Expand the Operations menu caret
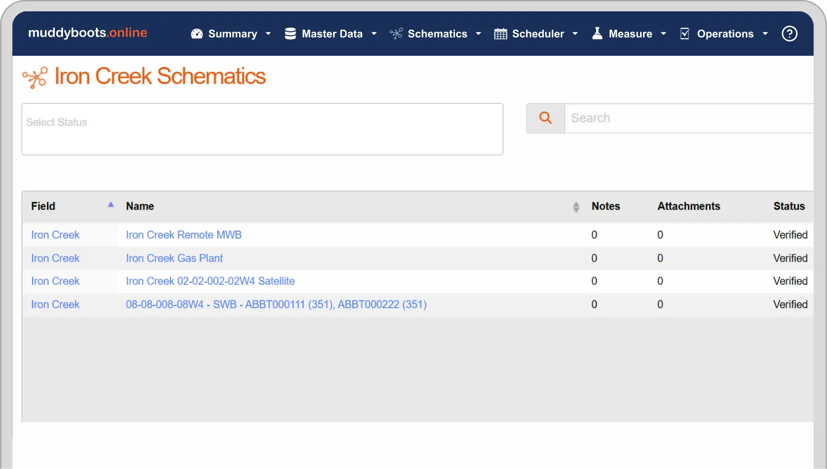827x469 pixels. (x=765, y=34)
